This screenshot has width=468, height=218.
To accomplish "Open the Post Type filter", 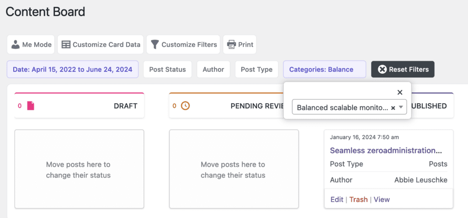I will click(257, 70).
